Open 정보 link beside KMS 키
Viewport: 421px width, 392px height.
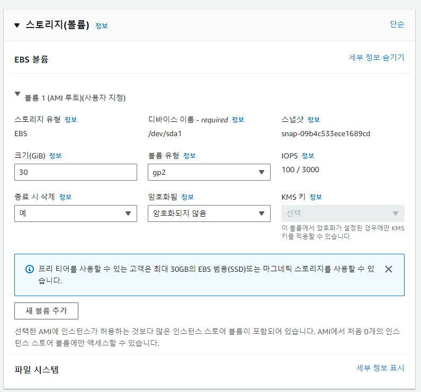(316, 197)
